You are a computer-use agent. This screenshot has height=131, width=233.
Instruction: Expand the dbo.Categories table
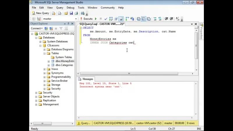tap(49, 65)
